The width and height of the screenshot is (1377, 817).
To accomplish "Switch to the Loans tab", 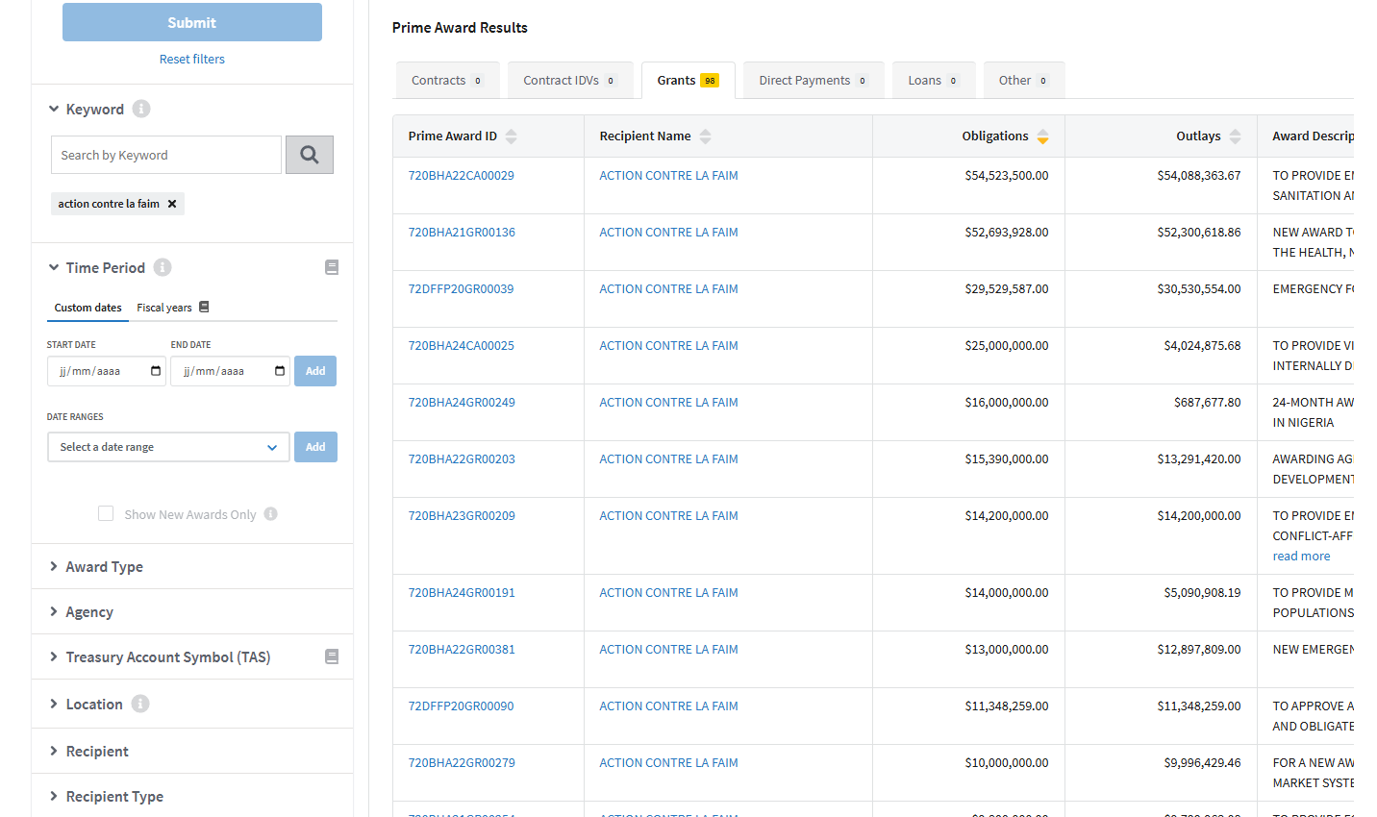I will (934, 80).
